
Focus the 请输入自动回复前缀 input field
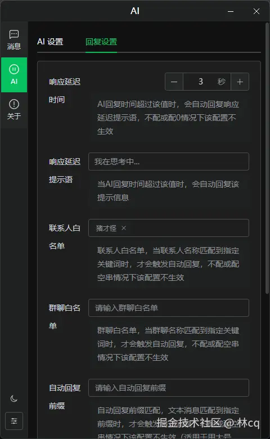coord(169,388)
